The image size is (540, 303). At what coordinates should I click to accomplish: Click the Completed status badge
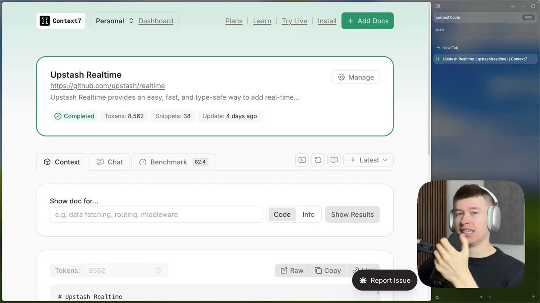74,116
